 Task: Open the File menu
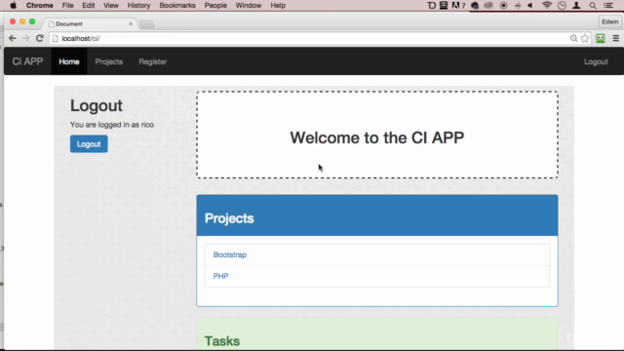coord(67,6)
